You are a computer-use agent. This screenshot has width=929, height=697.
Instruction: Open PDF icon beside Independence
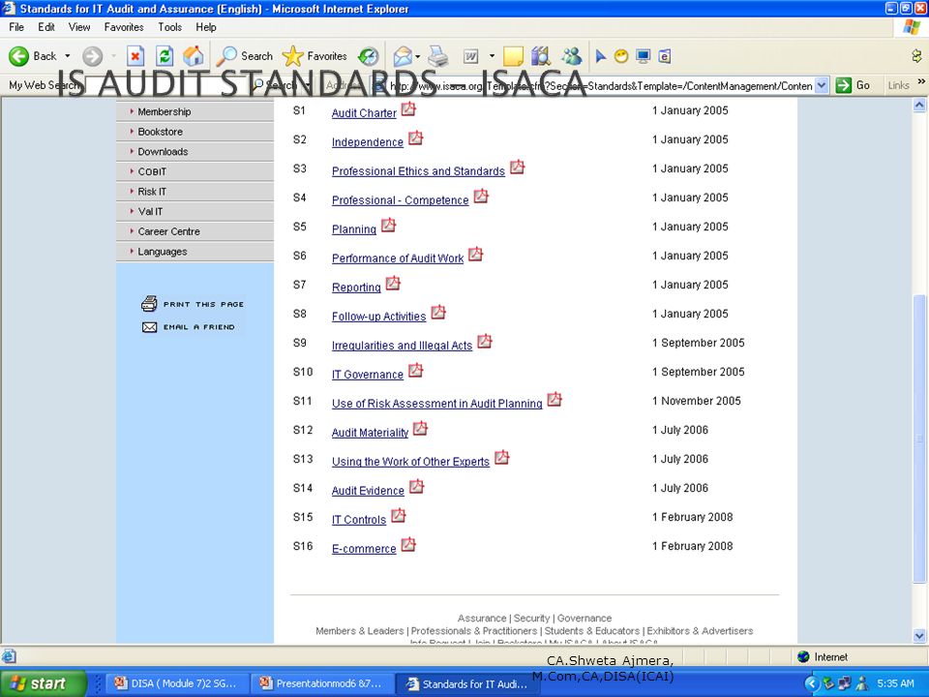point(416,138)
